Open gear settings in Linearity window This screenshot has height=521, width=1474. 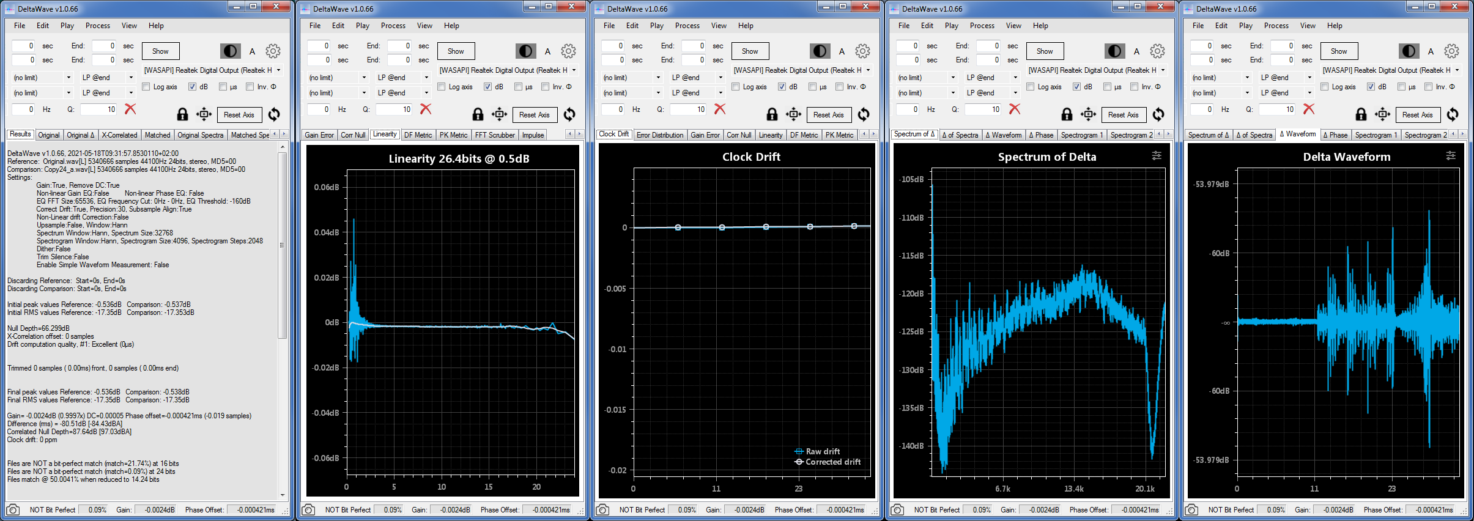[x=568, y=51]
